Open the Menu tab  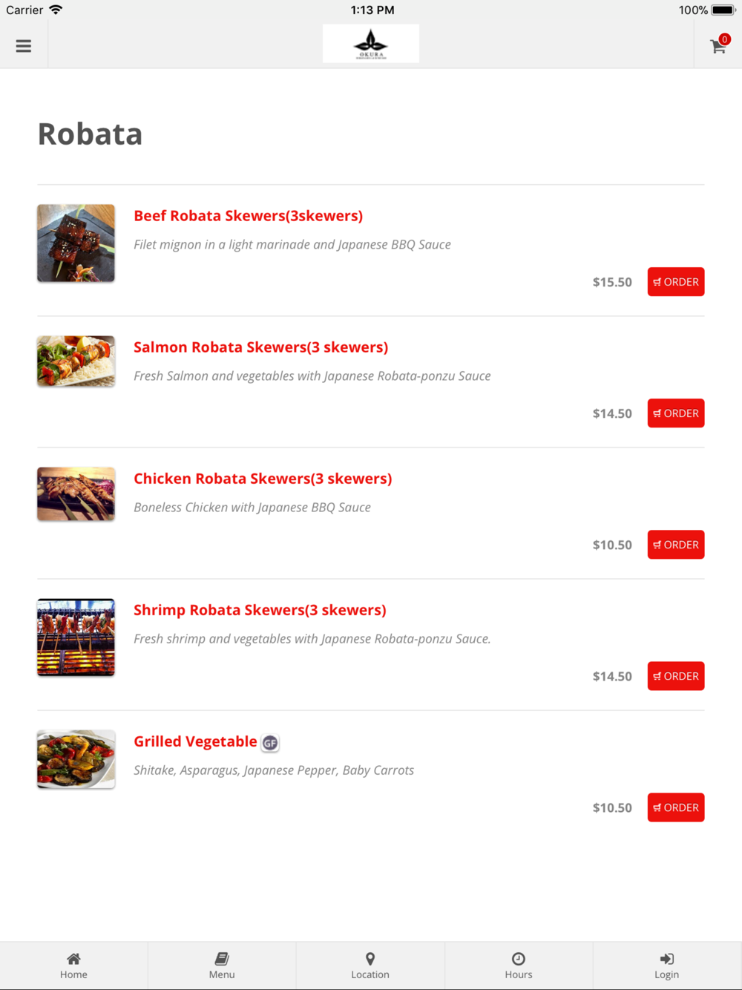(x=222, y=966)
